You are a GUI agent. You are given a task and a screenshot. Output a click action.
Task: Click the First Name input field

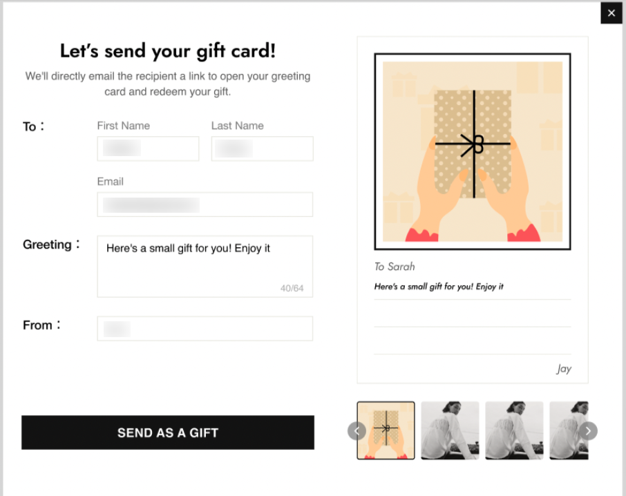148,149
